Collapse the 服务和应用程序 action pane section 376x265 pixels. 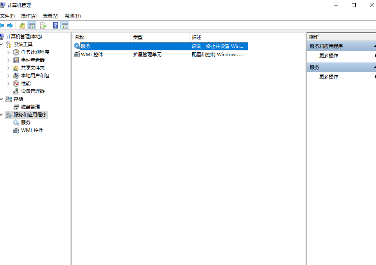(373, 46)
